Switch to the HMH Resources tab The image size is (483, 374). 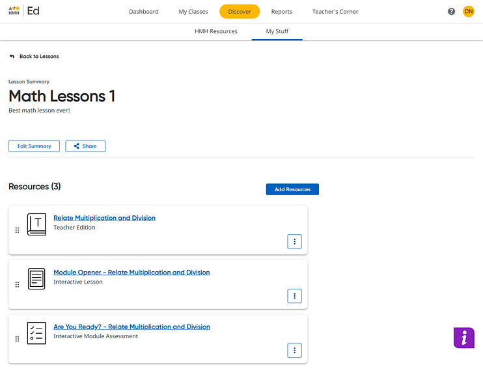[x=216, y=31]
